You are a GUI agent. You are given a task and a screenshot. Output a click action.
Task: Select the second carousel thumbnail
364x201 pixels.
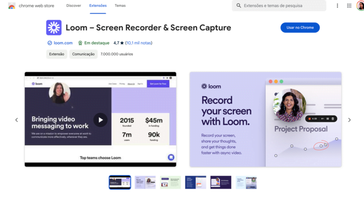(145, 182)
